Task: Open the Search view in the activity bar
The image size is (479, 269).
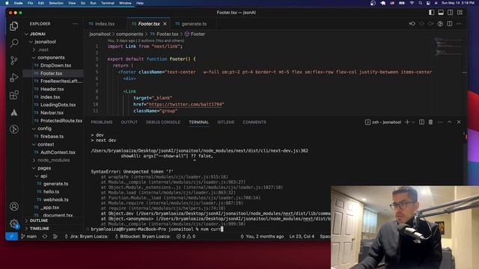Action: tap(13, 43)
